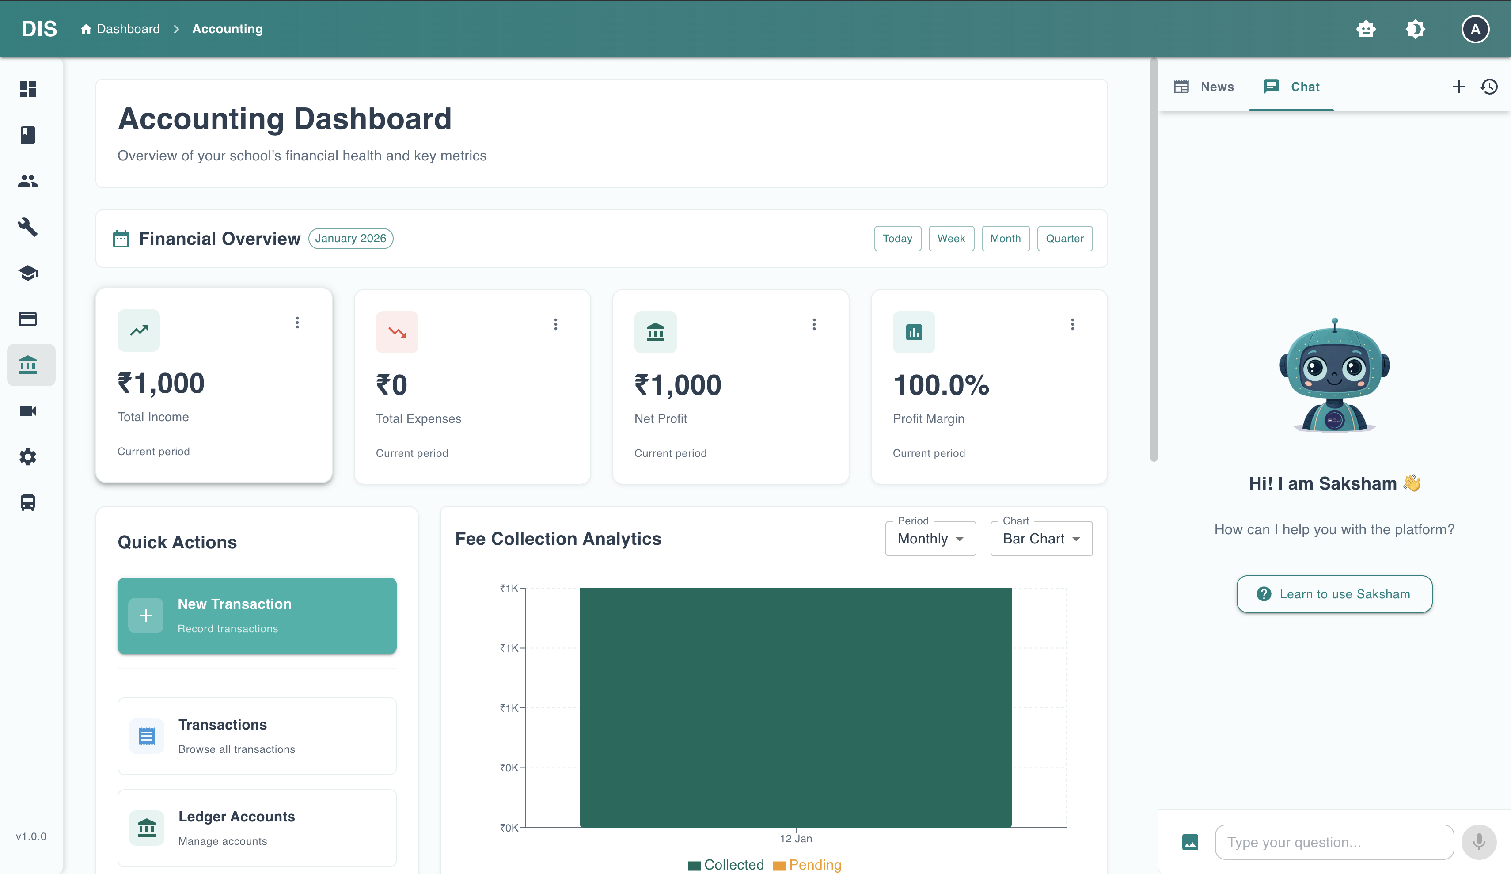Click the robot assistant icon in header
The height and width of the screenshot is (874, 1511).
point(1365,29)
